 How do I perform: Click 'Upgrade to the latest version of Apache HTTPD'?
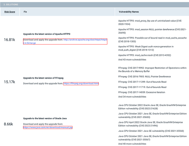click(47, 34)
